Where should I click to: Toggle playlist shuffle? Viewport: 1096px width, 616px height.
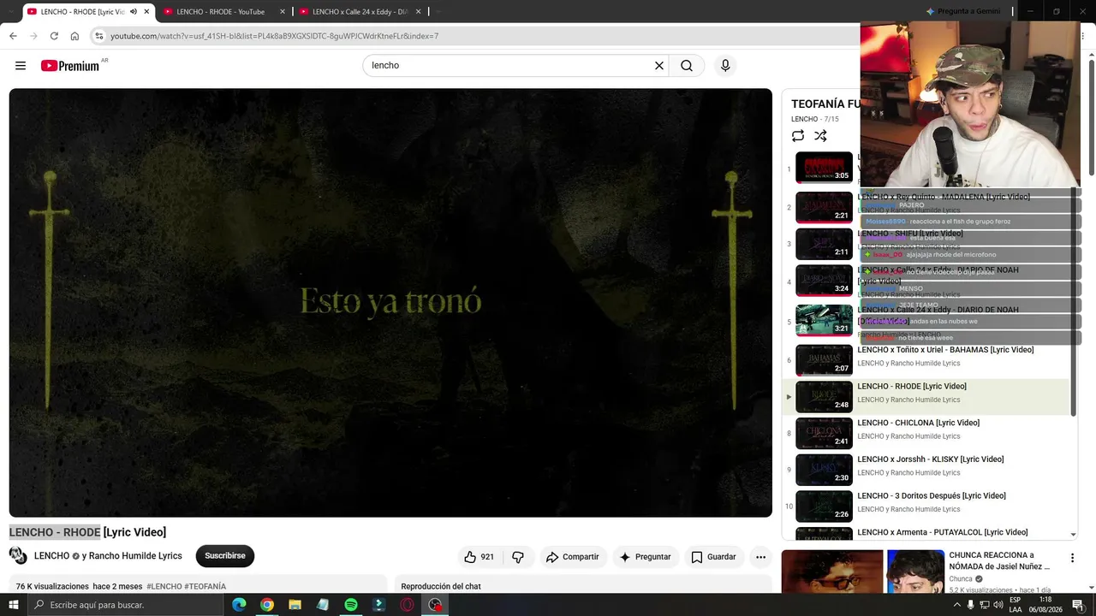820,136
